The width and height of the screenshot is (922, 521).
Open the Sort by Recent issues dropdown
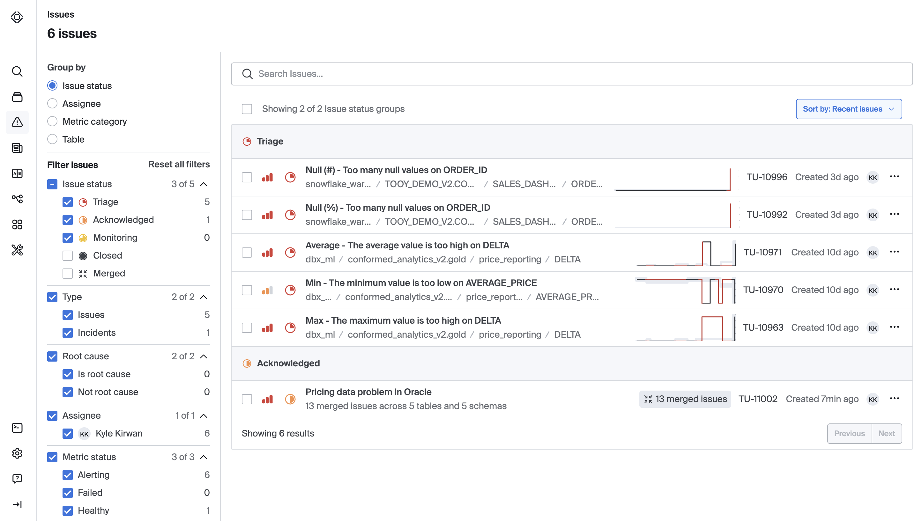tap(848, 109)
